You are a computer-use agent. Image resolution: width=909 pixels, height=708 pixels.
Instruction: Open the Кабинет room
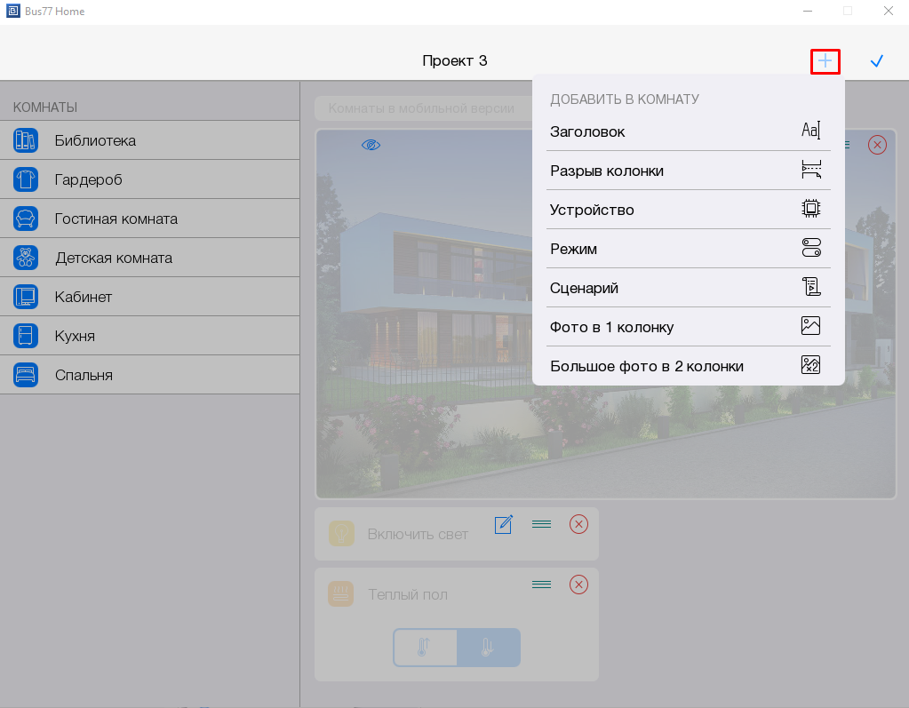click(84, 297)
